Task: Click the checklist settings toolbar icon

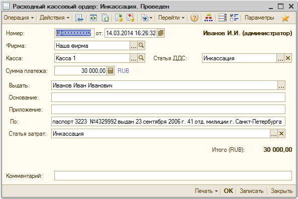Action: pos(234,18)
